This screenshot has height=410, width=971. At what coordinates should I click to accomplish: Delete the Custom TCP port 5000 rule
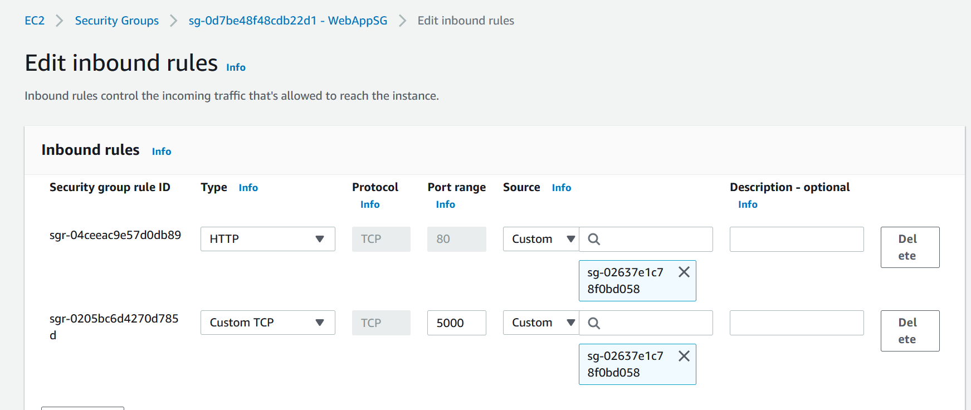tap(910, 331)
